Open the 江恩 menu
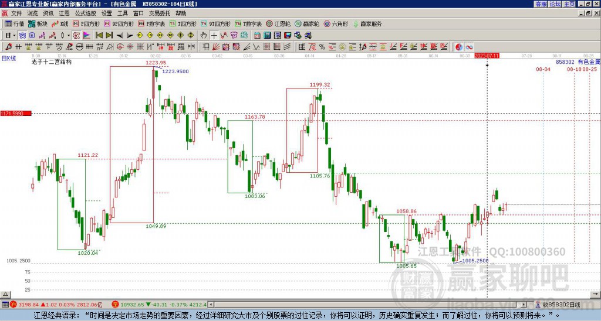This screenshot has width=601, height=321. 64,13
